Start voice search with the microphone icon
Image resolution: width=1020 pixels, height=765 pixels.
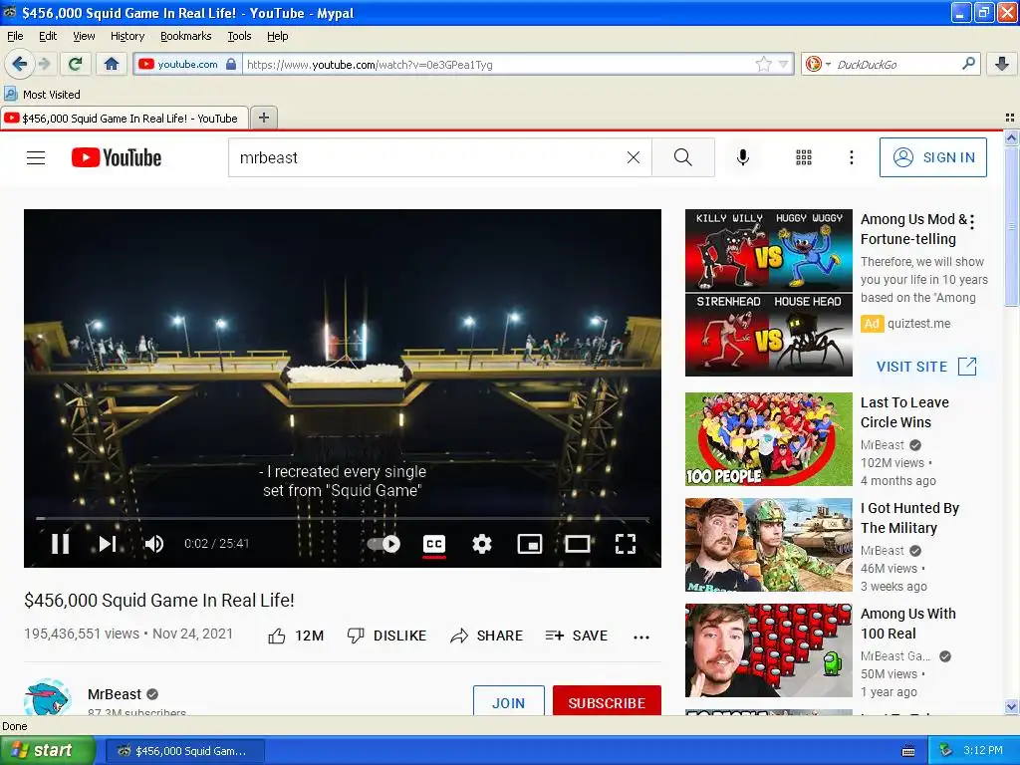click(x=743, y=157)
